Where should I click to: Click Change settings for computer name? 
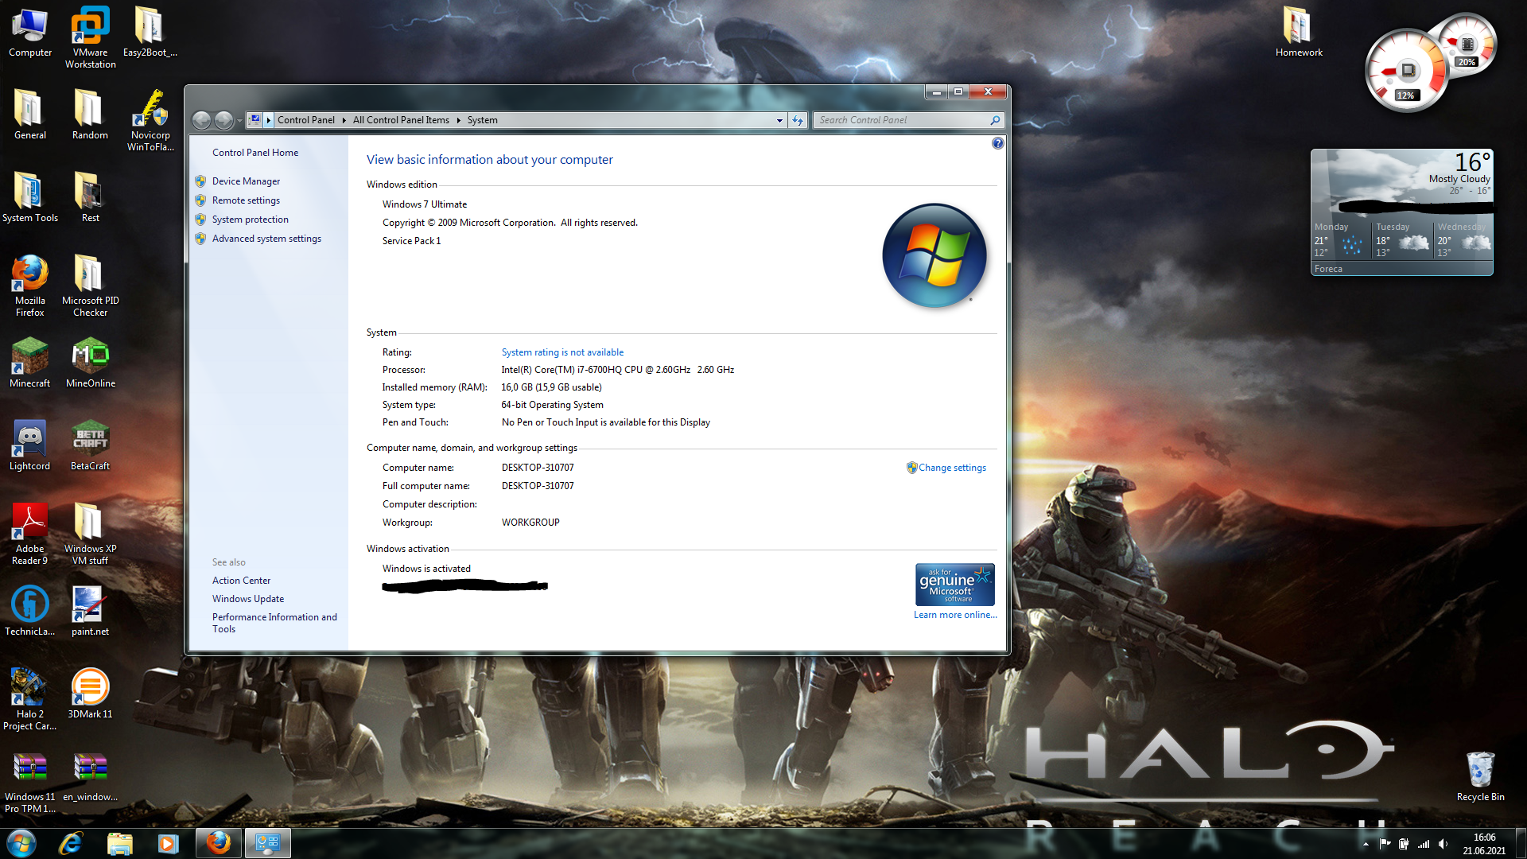(951, 468)
